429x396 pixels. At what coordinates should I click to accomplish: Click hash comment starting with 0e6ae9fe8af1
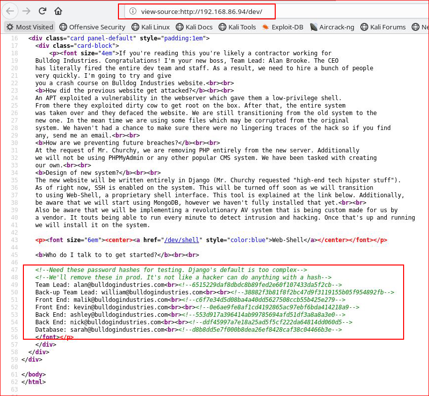(x=277, y=307)
